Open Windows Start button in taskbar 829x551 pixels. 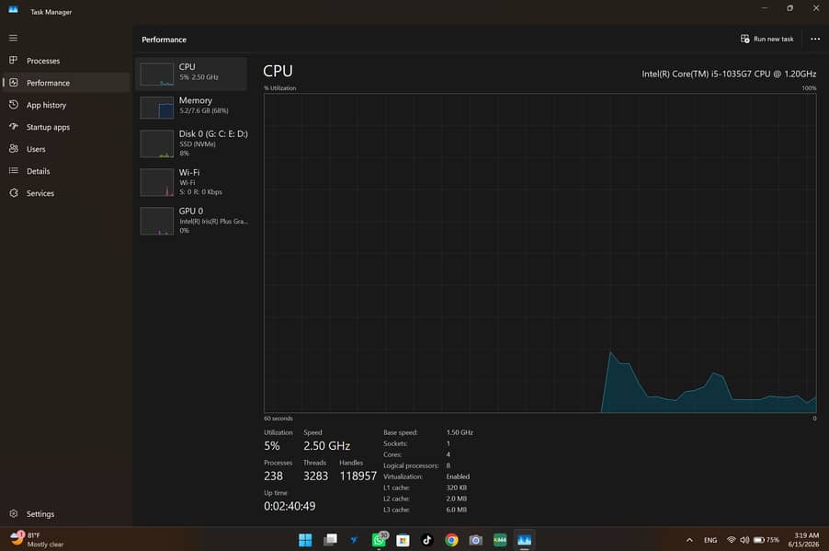point(305,540)
